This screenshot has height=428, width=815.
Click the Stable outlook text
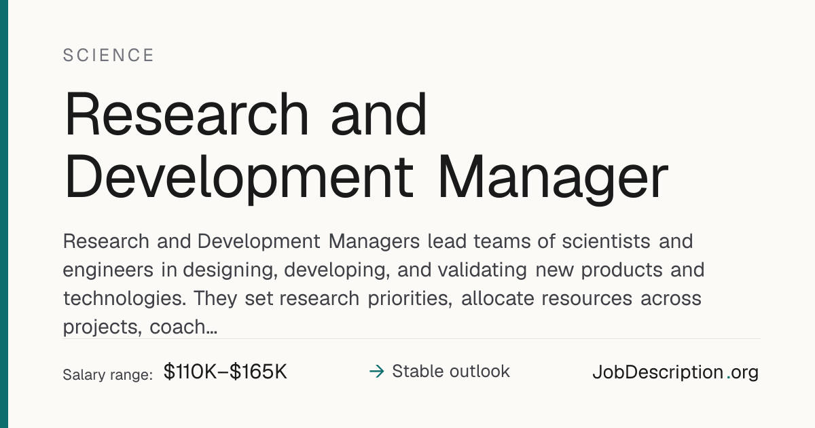tap(451, 372)
